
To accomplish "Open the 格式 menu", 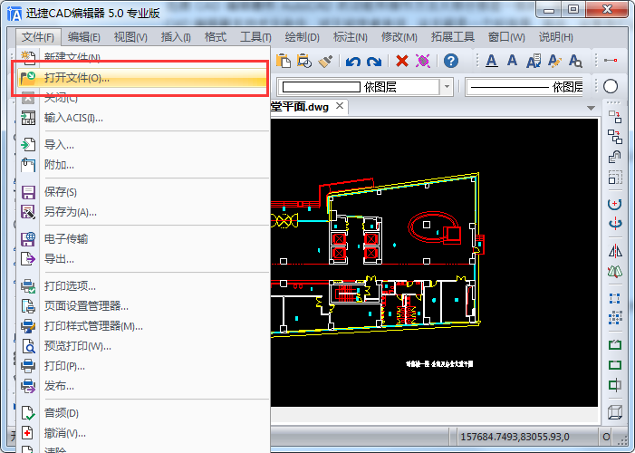I will tap(215, 37).
